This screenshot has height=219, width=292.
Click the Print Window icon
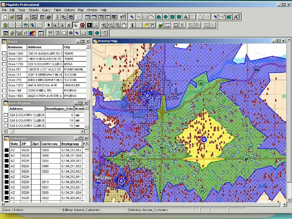49,17
